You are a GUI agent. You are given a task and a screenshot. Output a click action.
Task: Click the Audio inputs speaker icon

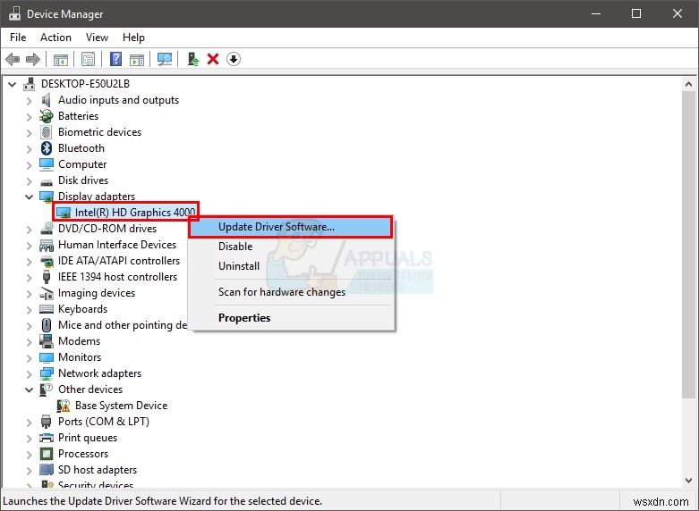46,100
